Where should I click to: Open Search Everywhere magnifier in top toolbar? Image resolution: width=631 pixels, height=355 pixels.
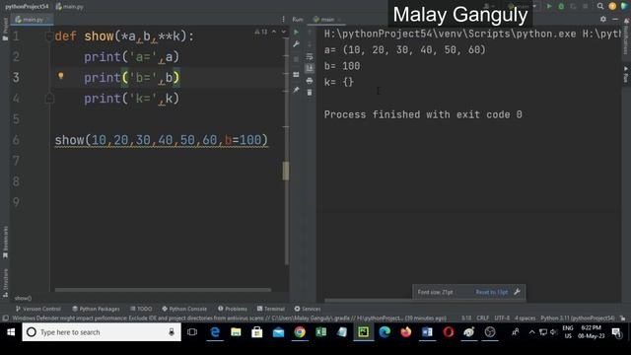(x=600, y=7)
